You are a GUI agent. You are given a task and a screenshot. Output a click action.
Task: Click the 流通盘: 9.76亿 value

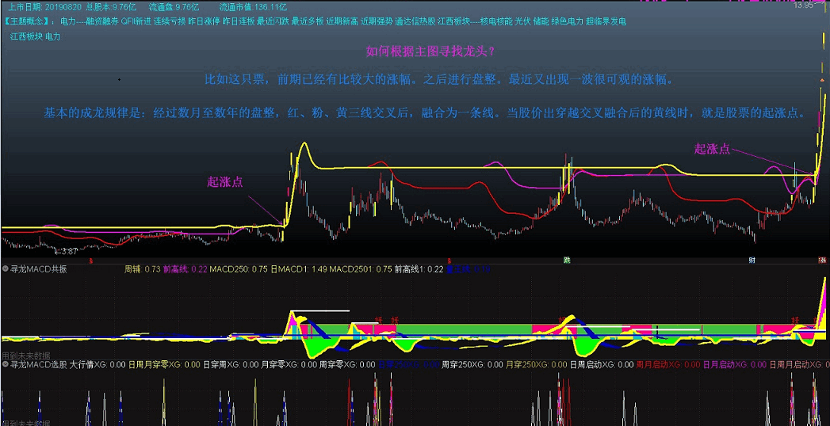(174, 7)
